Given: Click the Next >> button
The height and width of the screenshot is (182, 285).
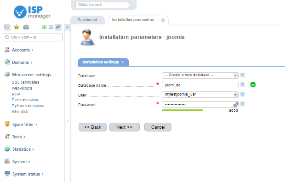Looking at the screenshot, I should (124, 127).
